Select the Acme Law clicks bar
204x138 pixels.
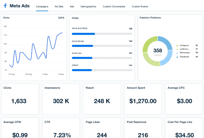tap(102, 58)
